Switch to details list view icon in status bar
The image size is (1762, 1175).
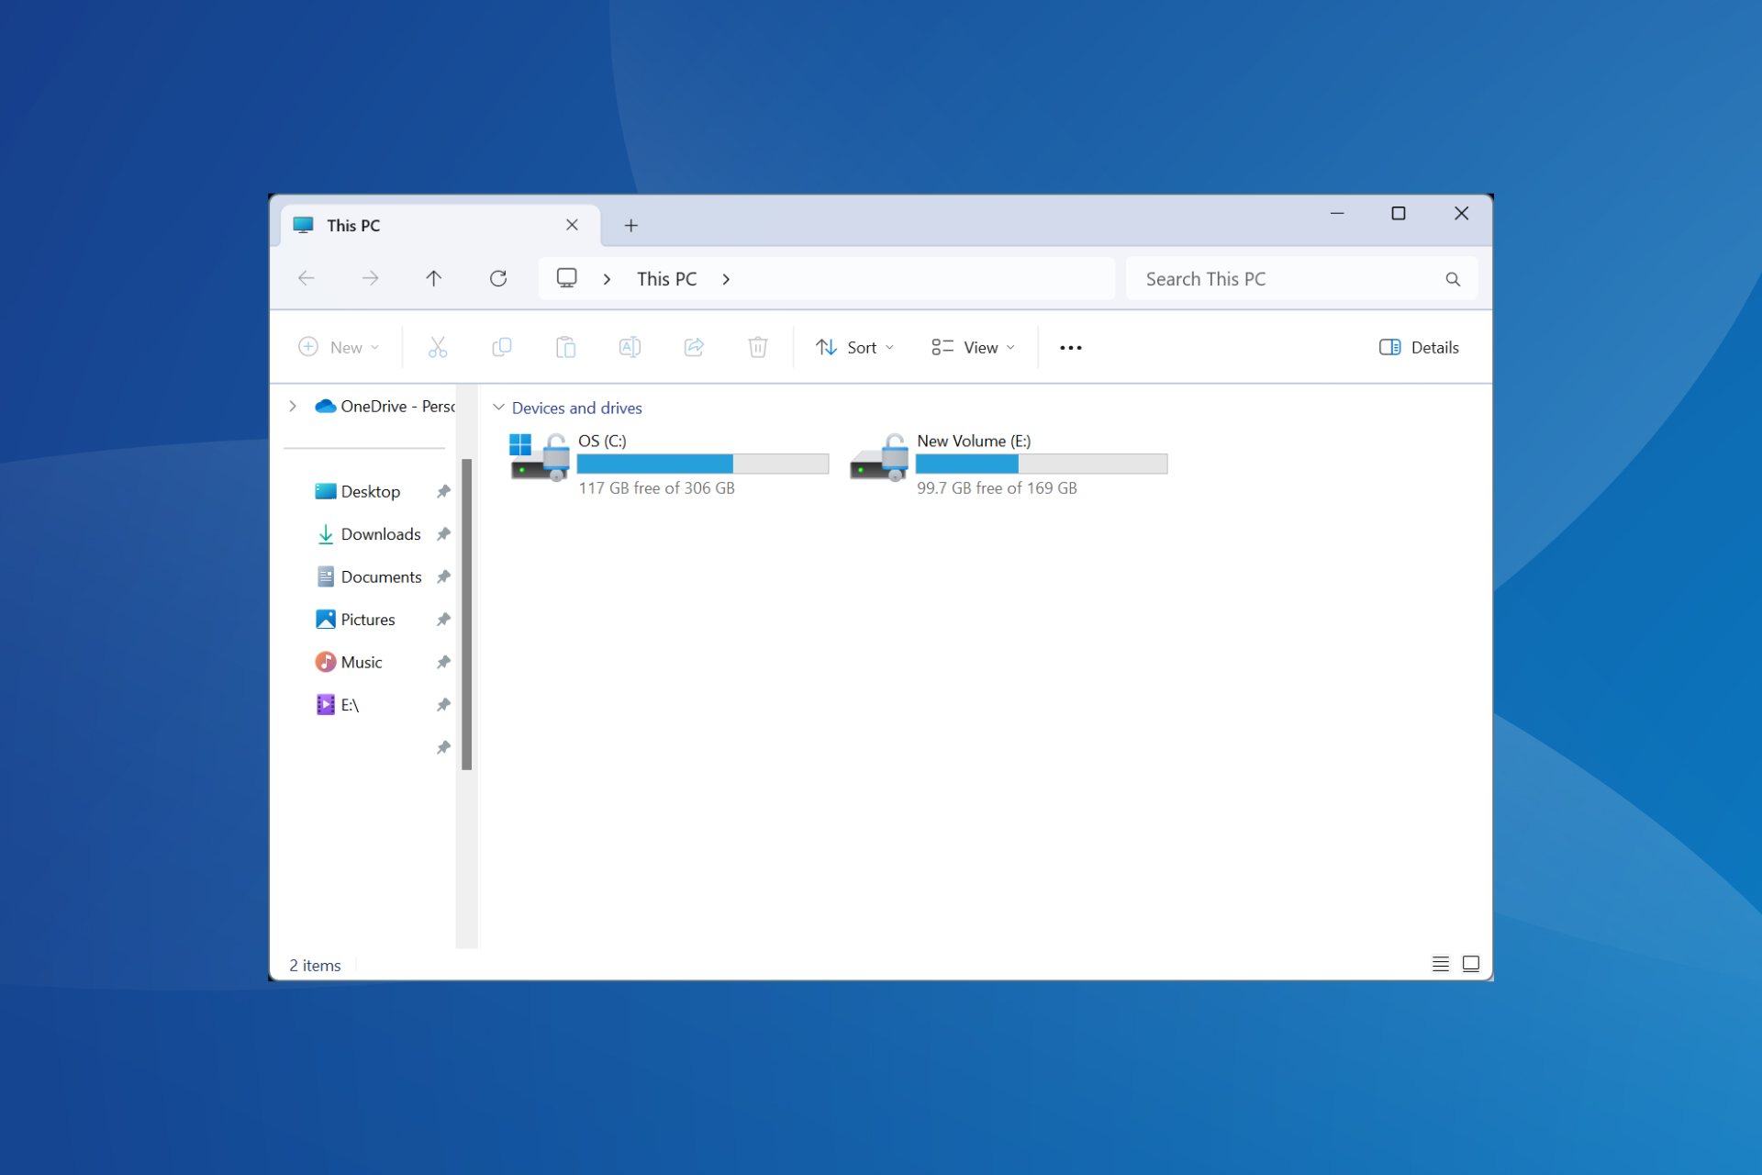1441,964
